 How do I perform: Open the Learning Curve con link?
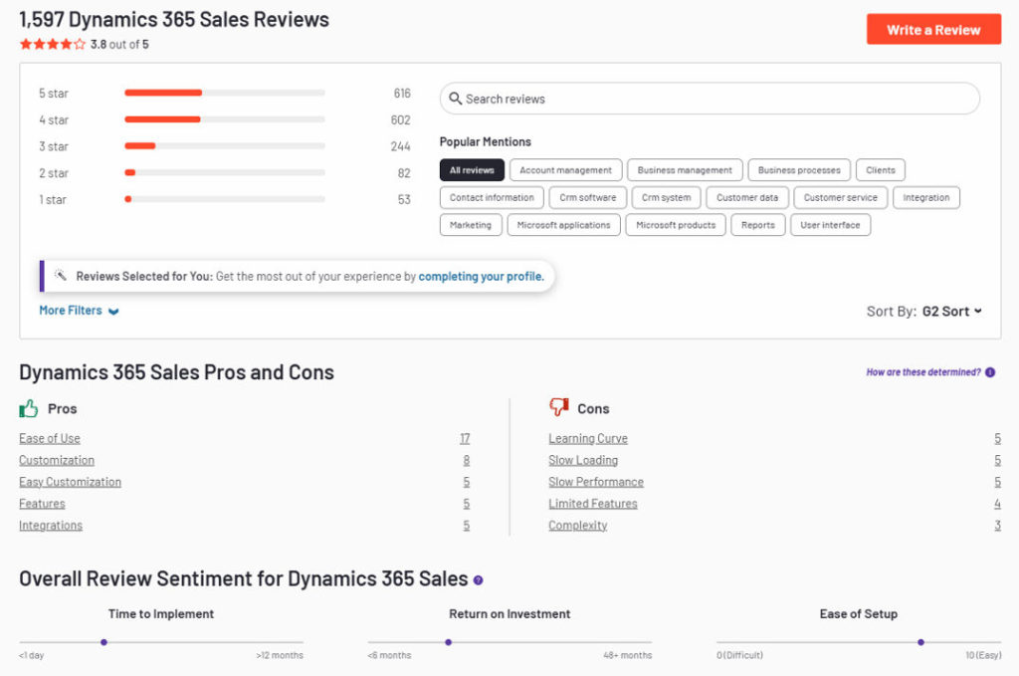tap(588, 439)
